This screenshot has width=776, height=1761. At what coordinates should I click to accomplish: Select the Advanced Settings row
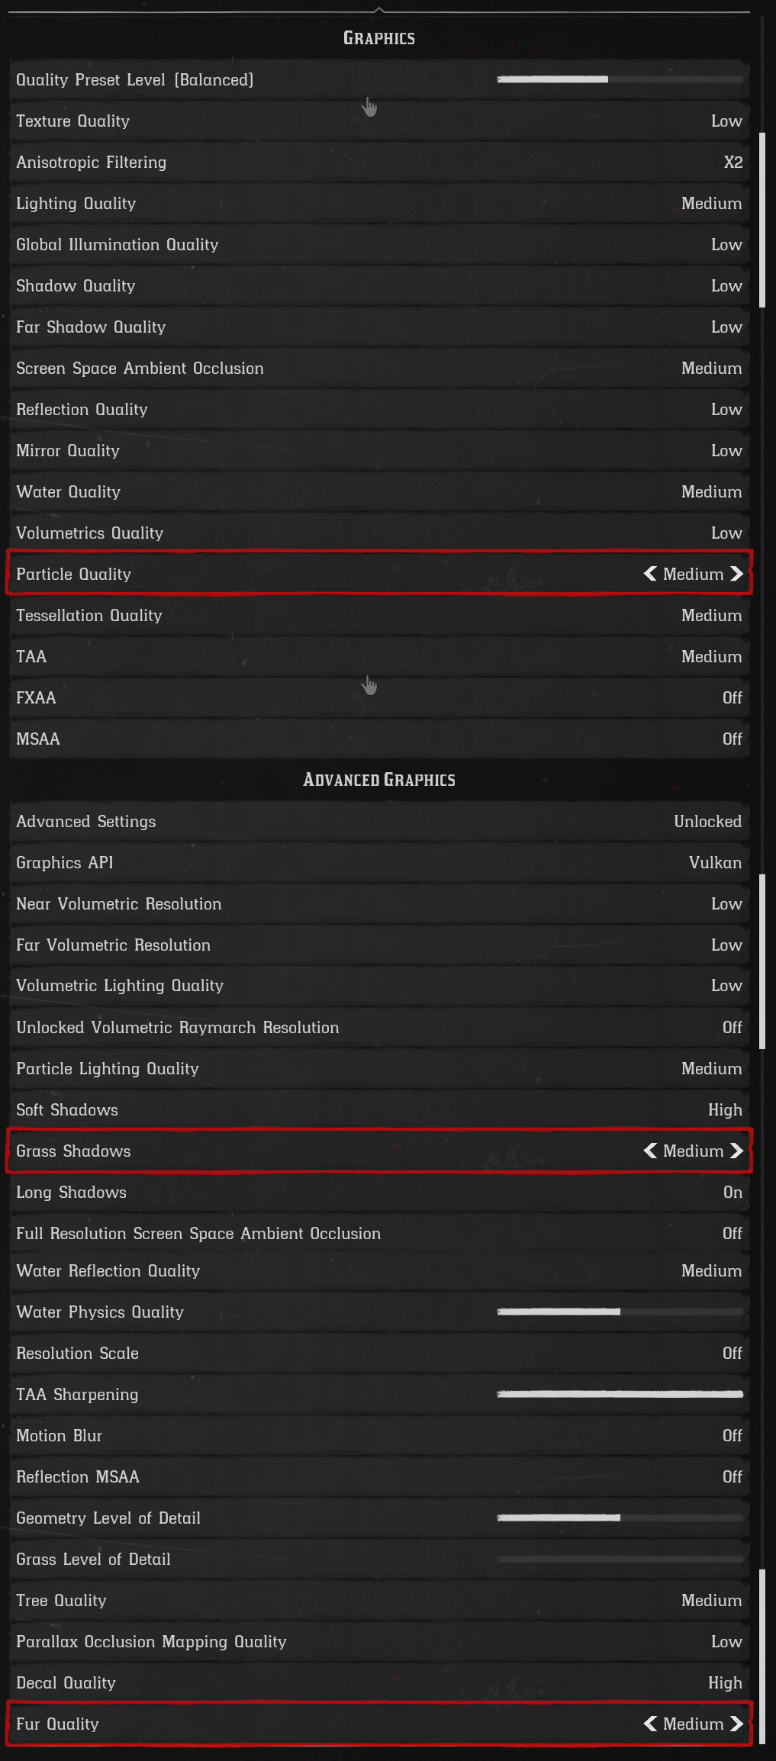[x=379, y=822]
